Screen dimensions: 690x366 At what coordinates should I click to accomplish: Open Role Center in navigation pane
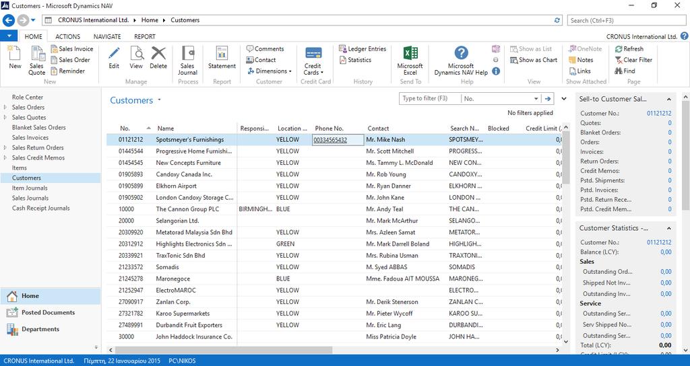click(x=27, y=97)
